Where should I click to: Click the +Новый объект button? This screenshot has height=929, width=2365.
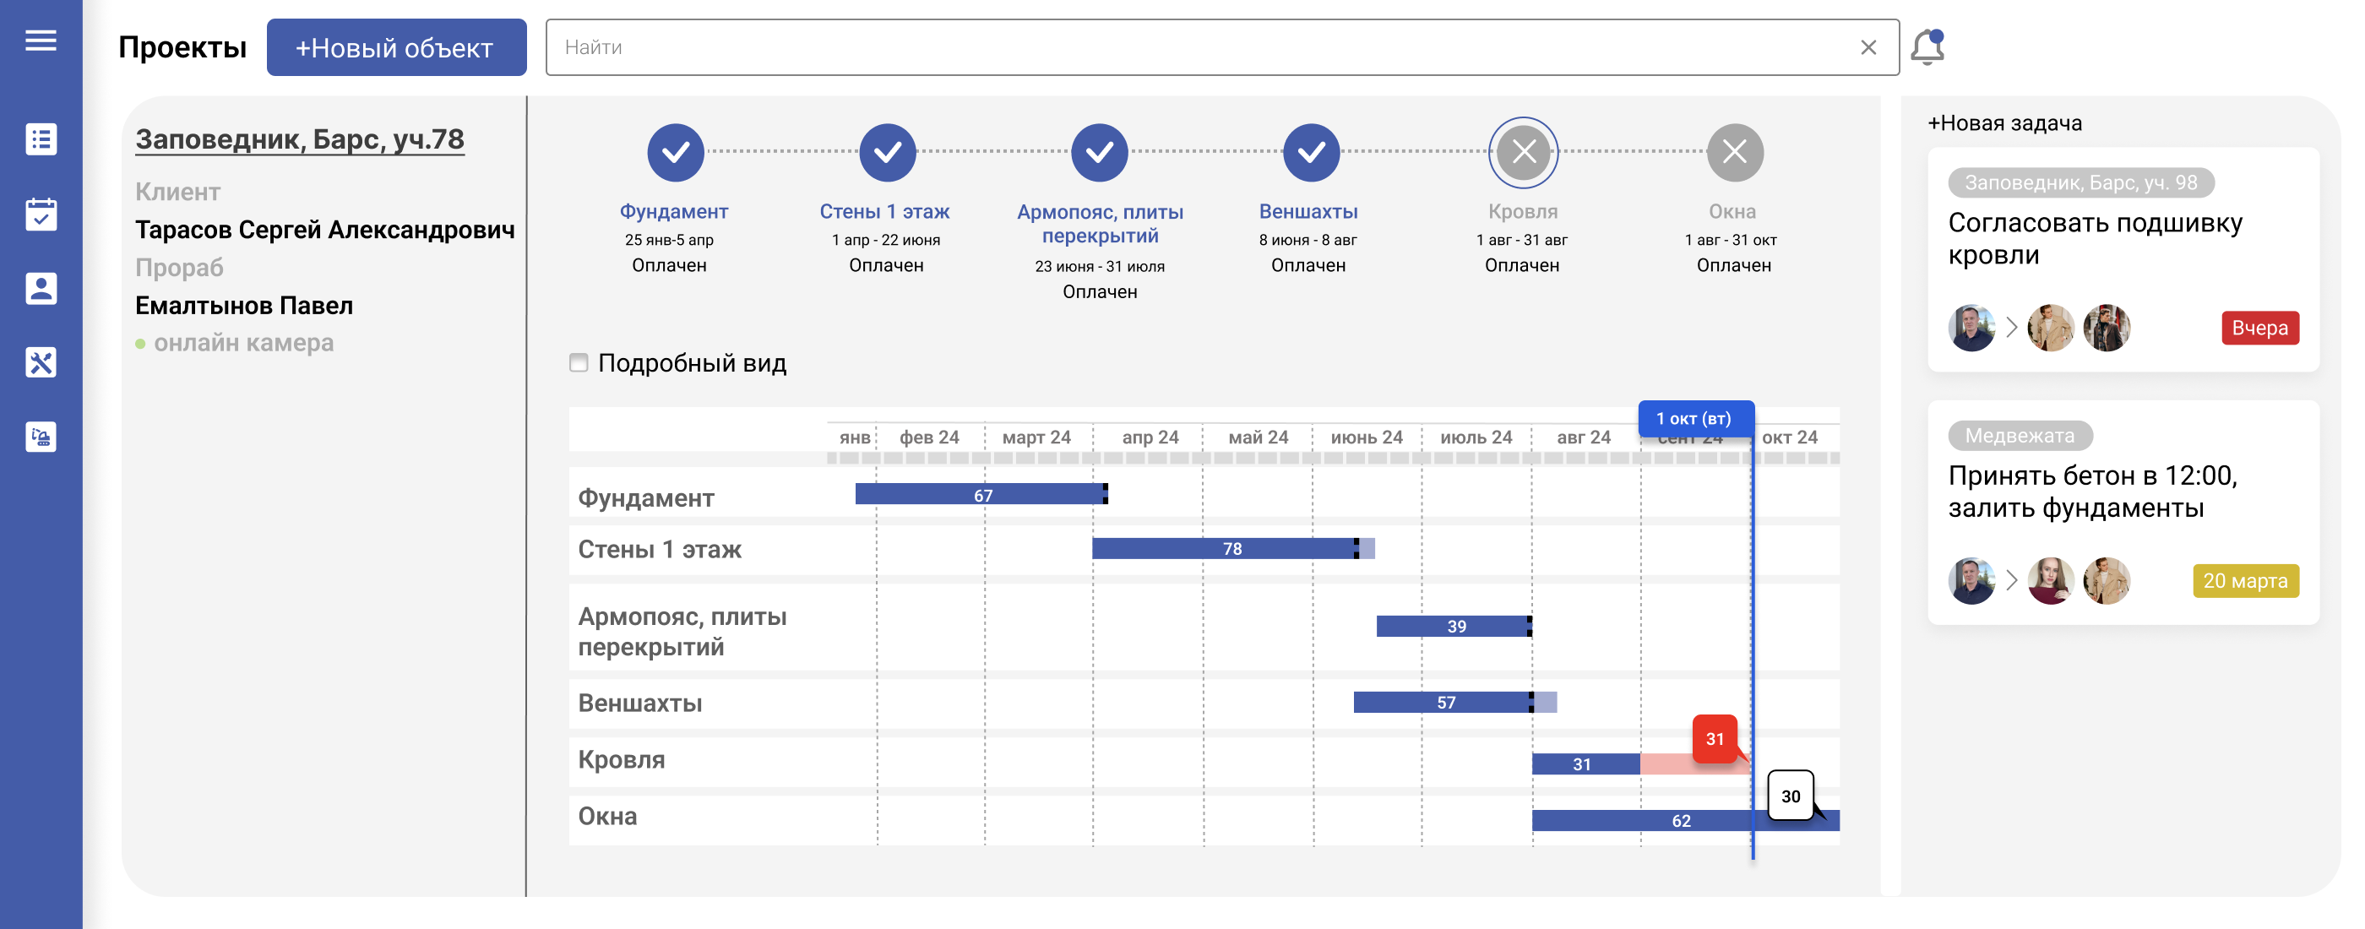pyautogui.click(x=395, y=48)
